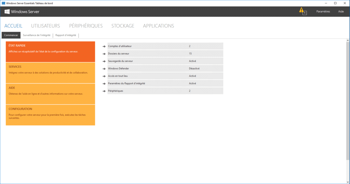Click arrow icon beside Sauvegarde du serveur

point(104,61)
